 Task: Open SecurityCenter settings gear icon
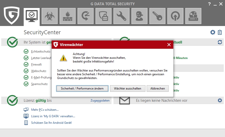213,32
